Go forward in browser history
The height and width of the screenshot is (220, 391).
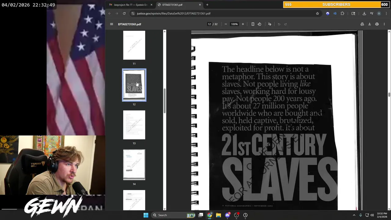pos(117,13)
